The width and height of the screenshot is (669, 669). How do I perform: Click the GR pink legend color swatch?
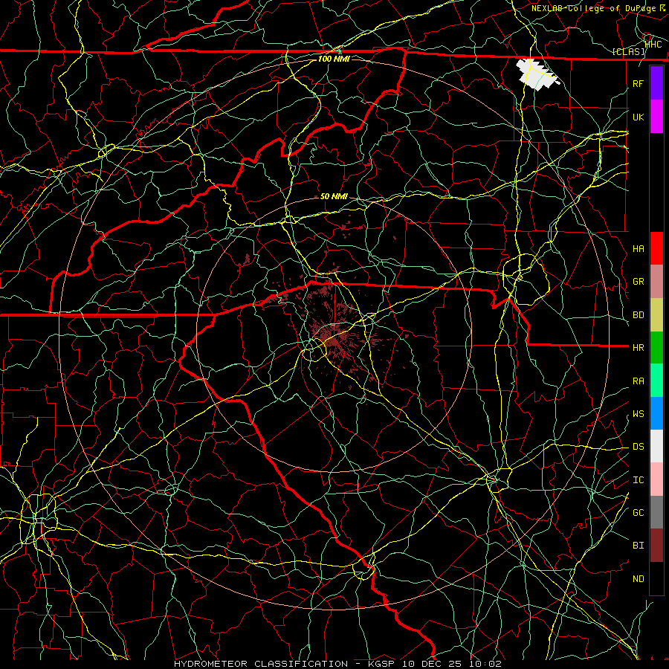[x=656, y=282]
